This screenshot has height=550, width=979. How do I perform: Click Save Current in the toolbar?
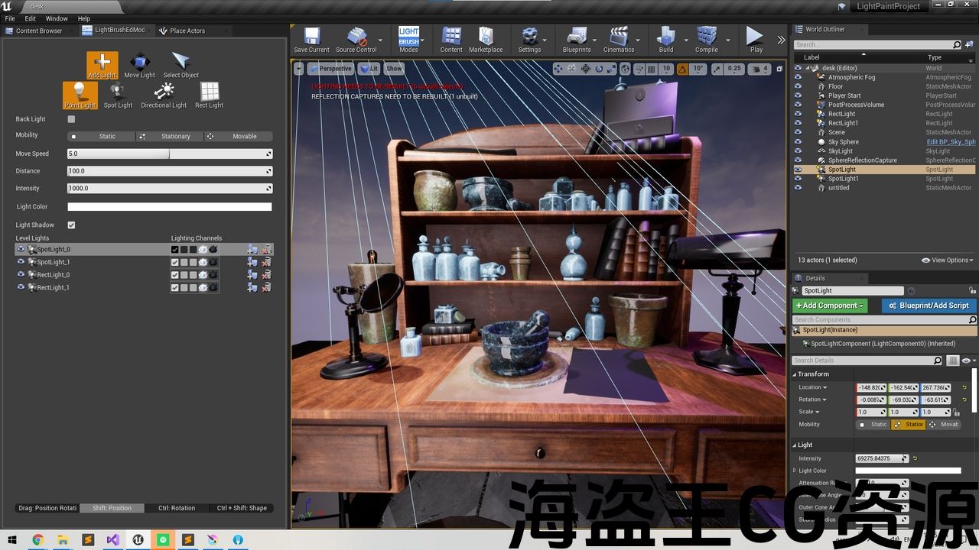tap(311, 40)
